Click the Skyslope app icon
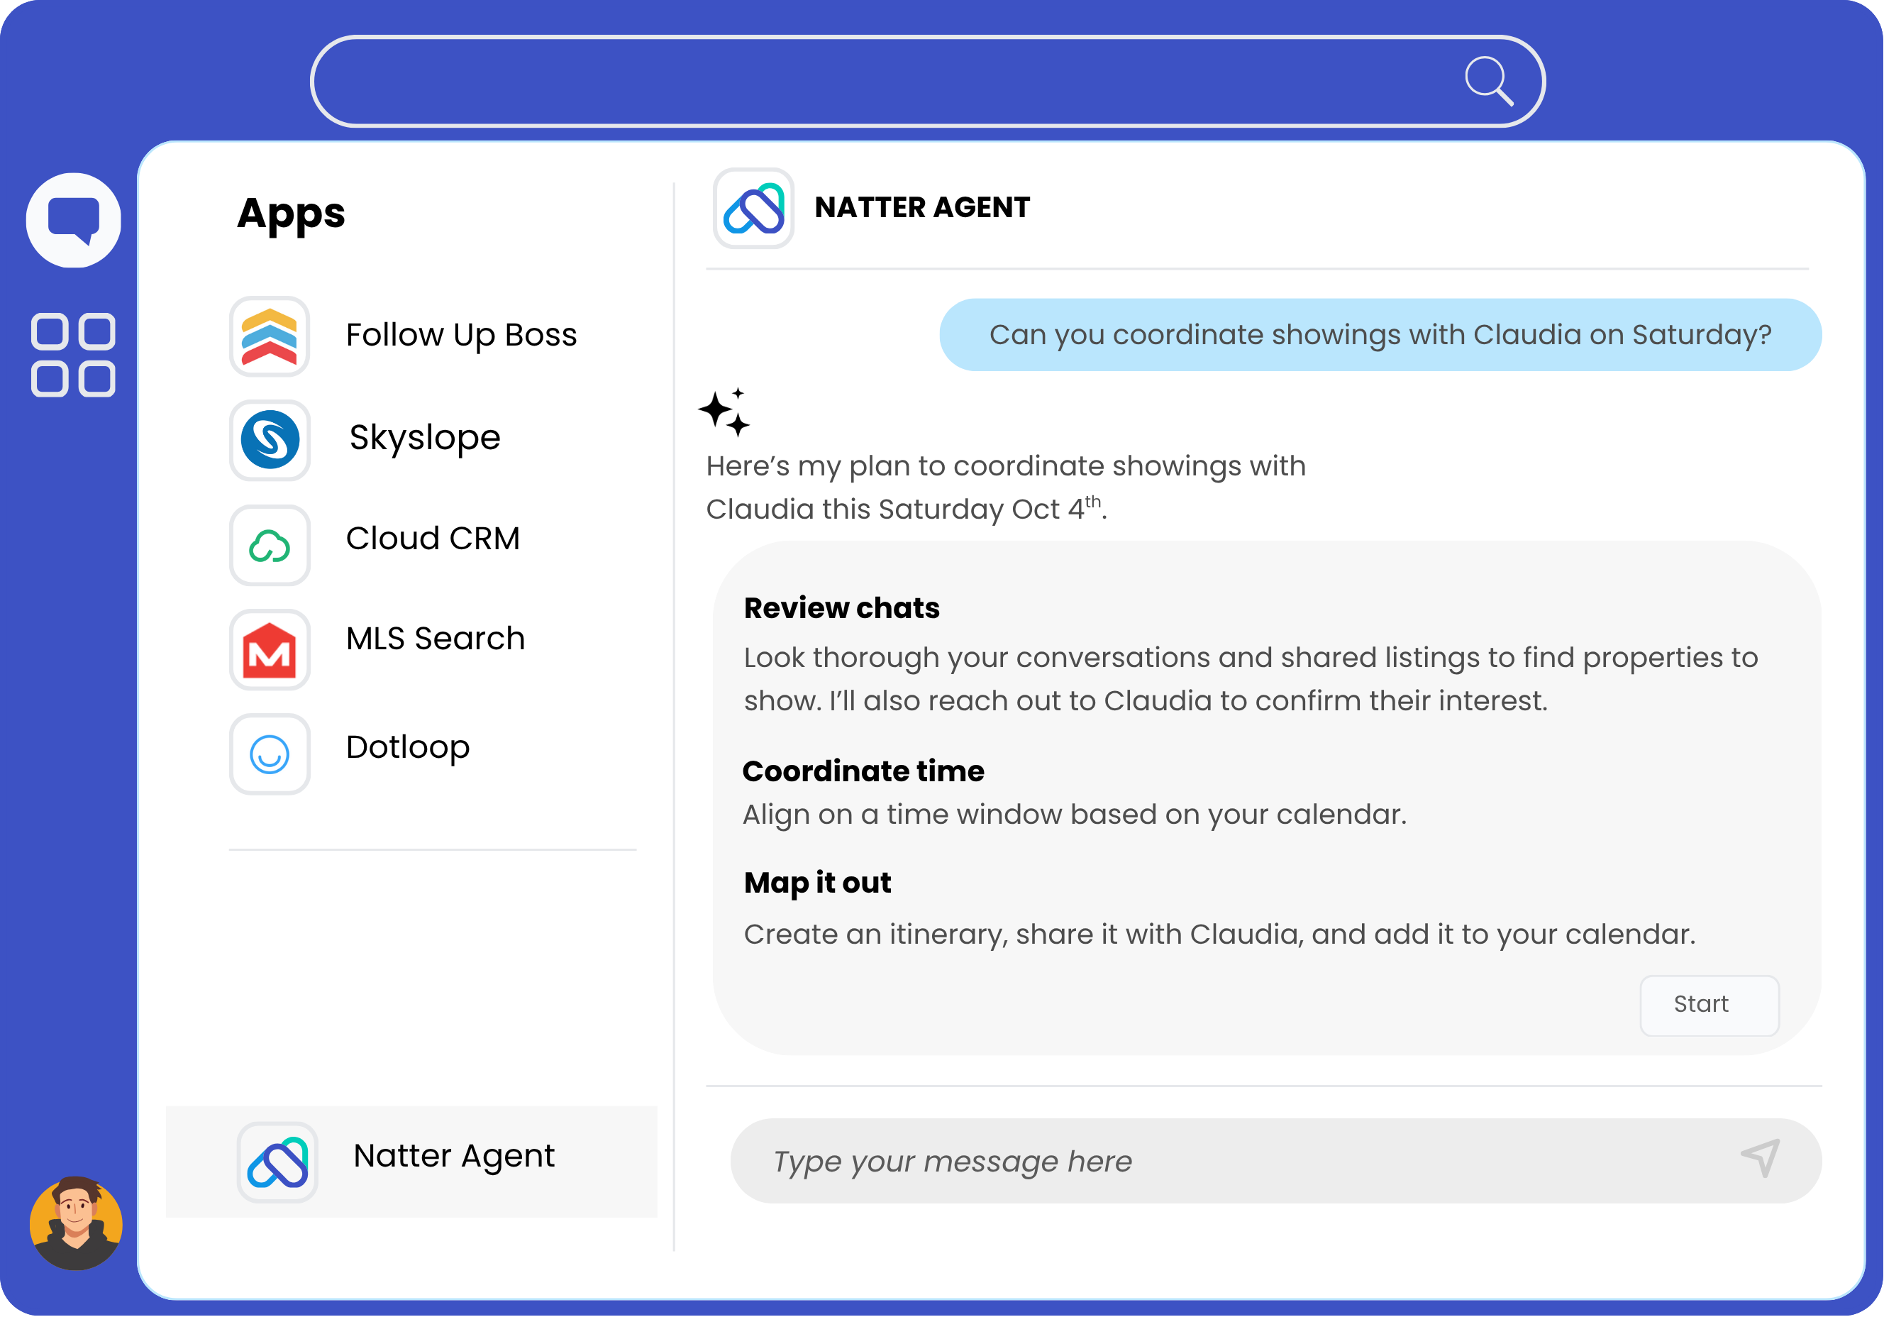1884x1317 pixels. pos(270,439)
